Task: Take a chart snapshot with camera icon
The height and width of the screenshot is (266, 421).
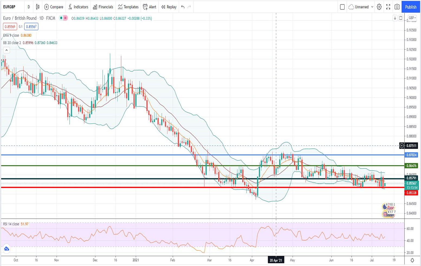Action: point(397,7)
